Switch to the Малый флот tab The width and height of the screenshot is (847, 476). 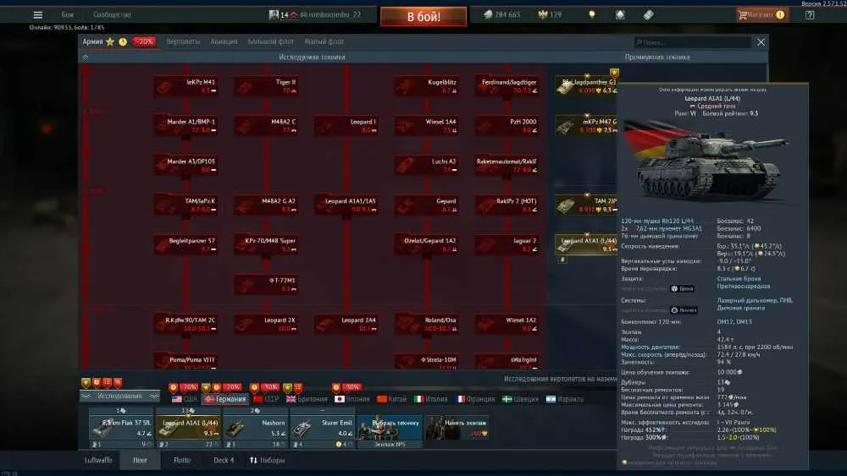coord(324,41)
